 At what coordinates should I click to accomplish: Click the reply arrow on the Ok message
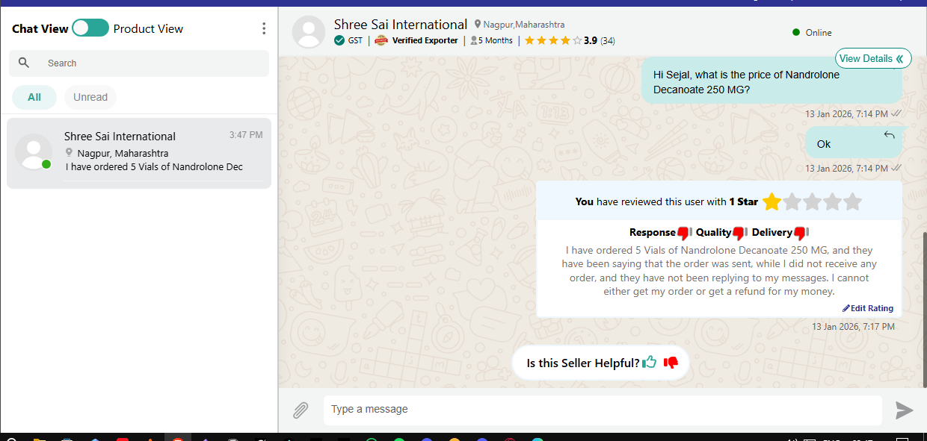tap(889, 135)
